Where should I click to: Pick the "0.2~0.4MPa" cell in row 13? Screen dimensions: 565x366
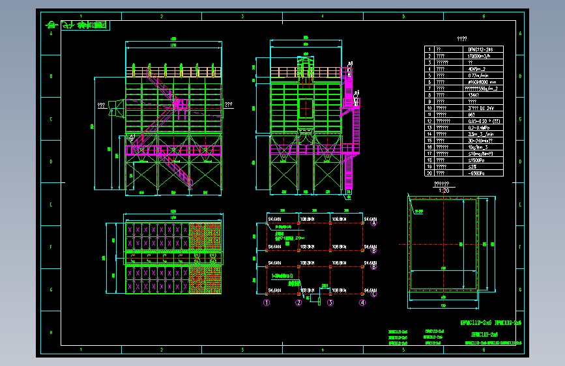479,128
